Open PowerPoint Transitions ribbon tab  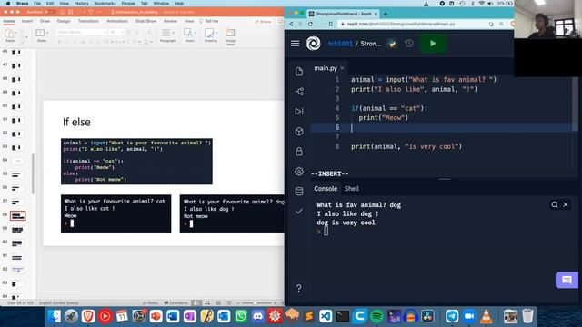(x=88, y=21)
